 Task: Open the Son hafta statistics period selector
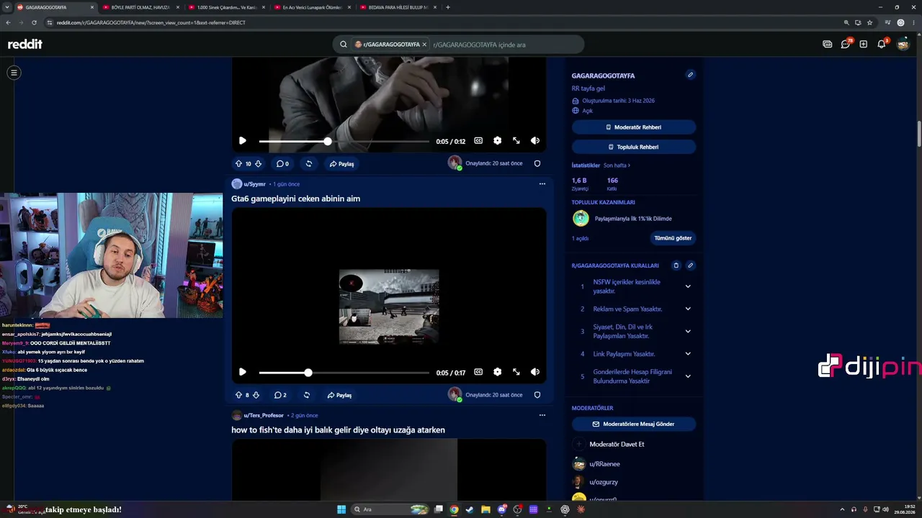tap(617, 165)
